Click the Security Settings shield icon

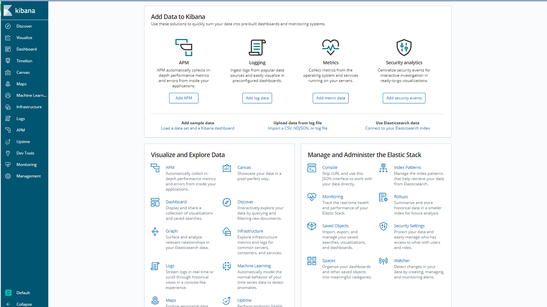point(383,226)
